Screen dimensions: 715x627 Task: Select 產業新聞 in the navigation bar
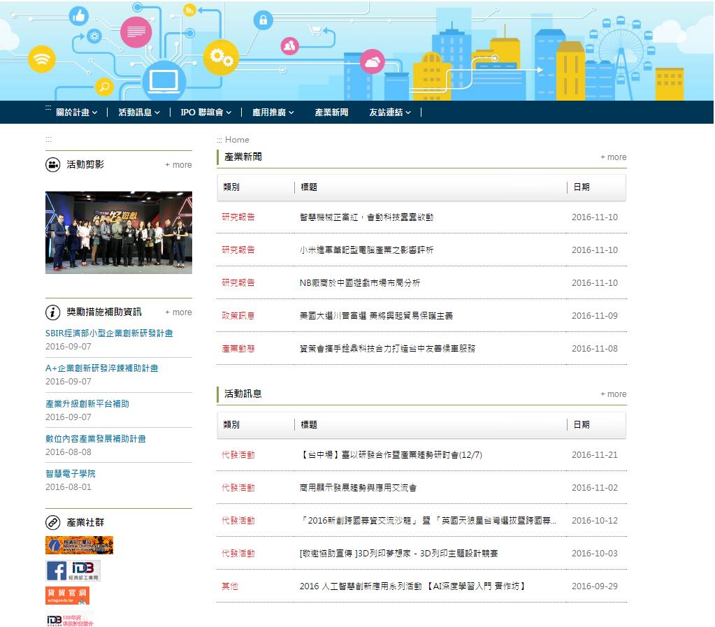click(331, 112)
